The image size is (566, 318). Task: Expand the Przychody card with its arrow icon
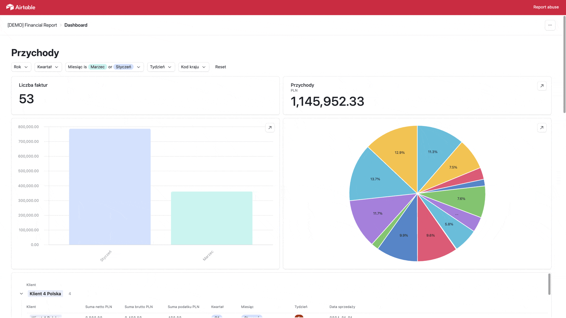(x=542, y=86)
